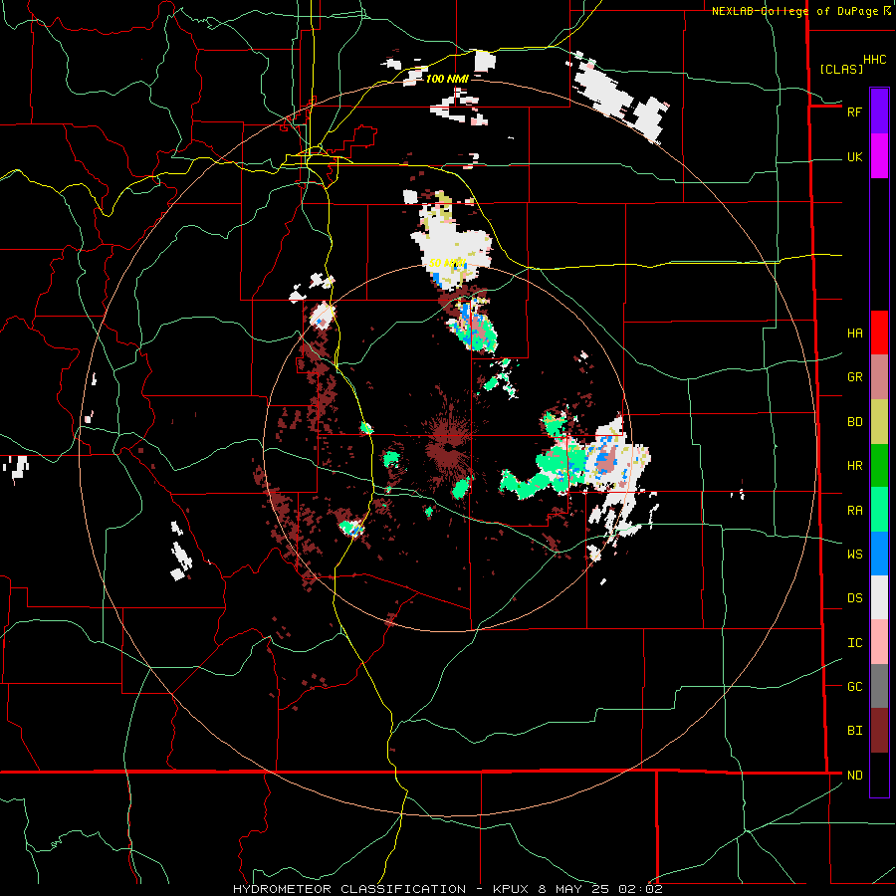Image resolution: width=896 pixels, height=896 pixels.
Task: Click the pink IC legend swatch
Action: [x=879, y=642]
